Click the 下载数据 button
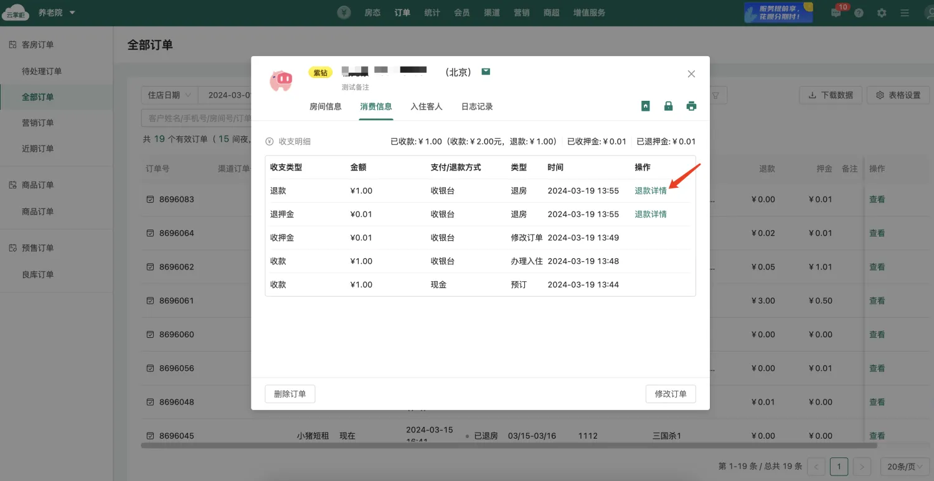 (x=831, y=95)
